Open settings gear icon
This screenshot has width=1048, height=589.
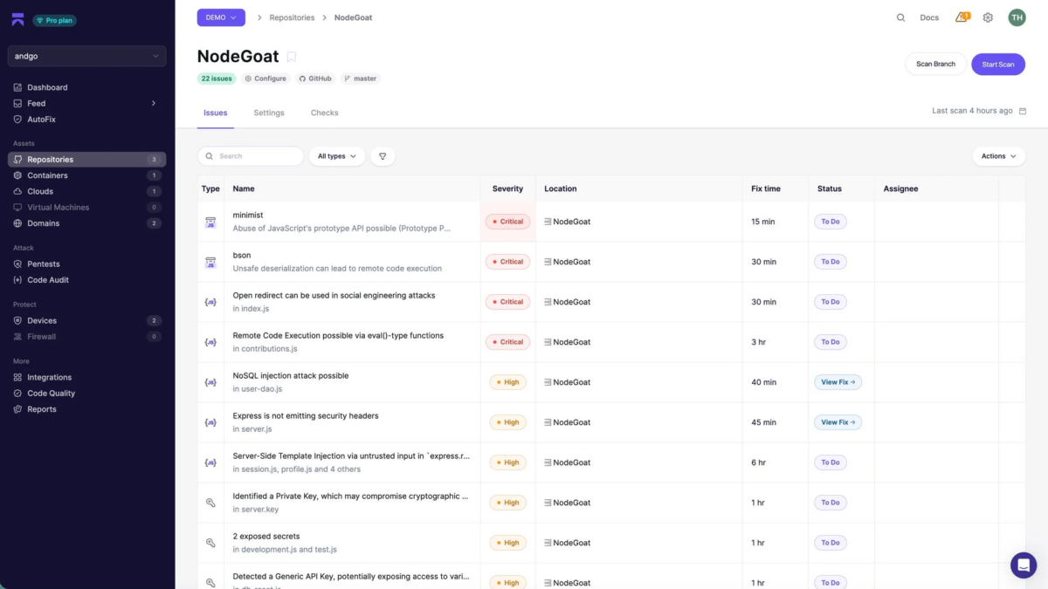pos(988,17)
